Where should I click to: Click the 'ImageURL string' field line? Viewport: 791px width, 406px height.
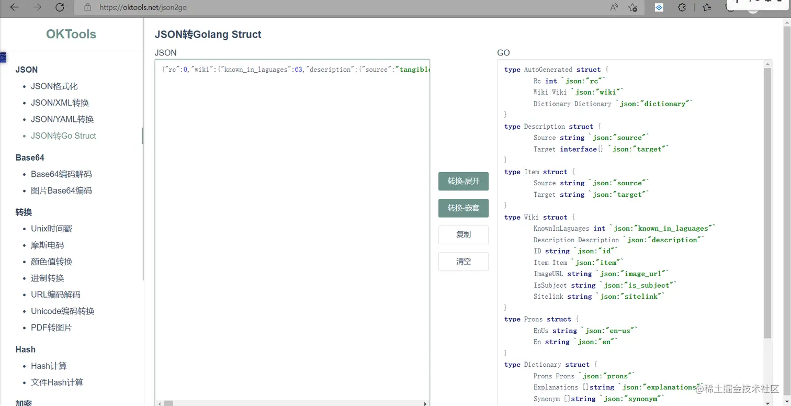[x=601, y=274]
